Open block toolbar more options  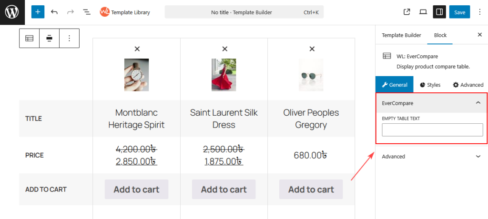(69, 38)
